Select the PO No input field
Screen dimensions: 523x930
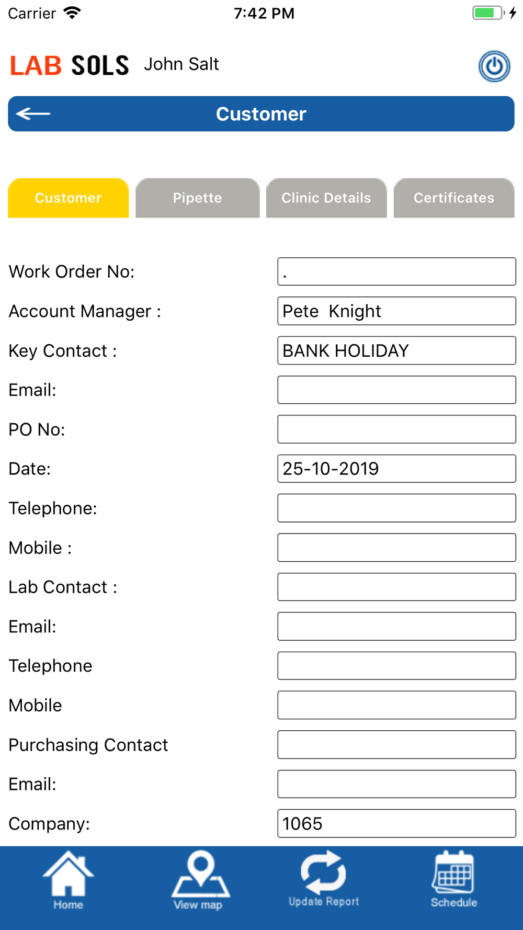pos(396,429)
